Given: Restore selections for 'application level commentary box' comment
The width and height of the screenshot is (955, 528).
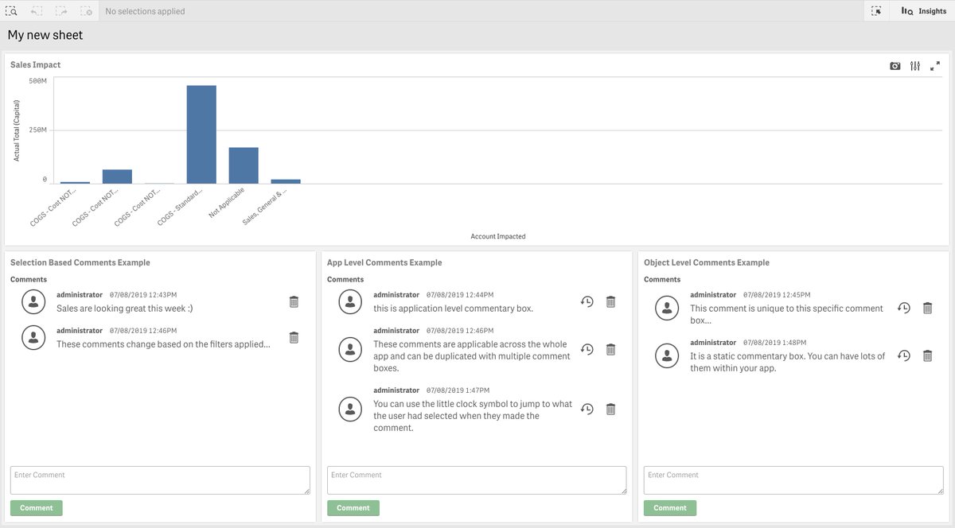Looking at the screenshot, I should point(587,301).
